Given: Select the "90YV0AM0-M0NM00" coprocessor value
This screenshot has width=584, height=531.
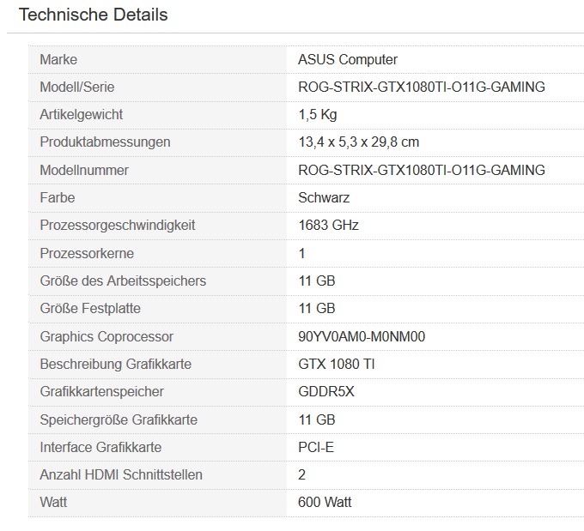Looking at the screenshot, I should pos(362,336).
